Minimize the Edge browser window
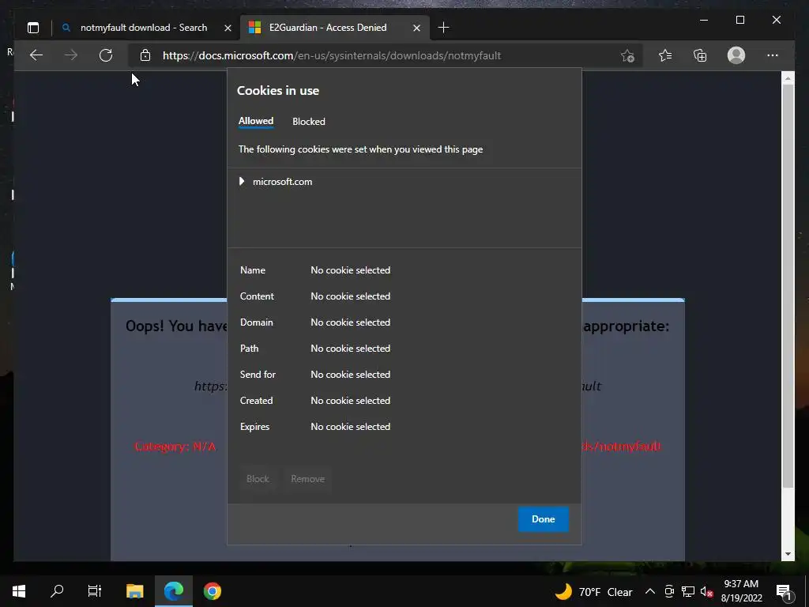Viewport: 809px width, 607px height. [704, 20]
